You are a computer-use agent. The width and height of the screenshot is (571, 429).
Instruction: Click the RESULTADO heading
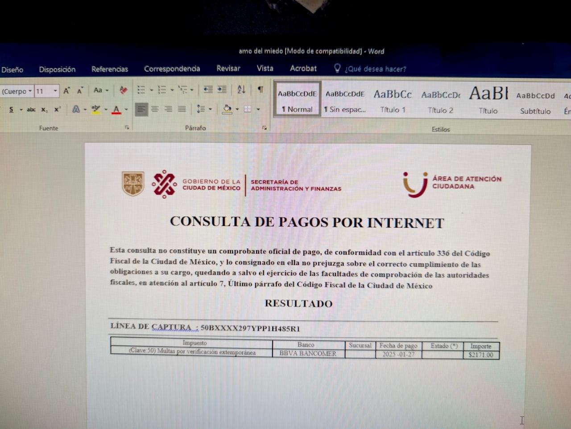298,303
